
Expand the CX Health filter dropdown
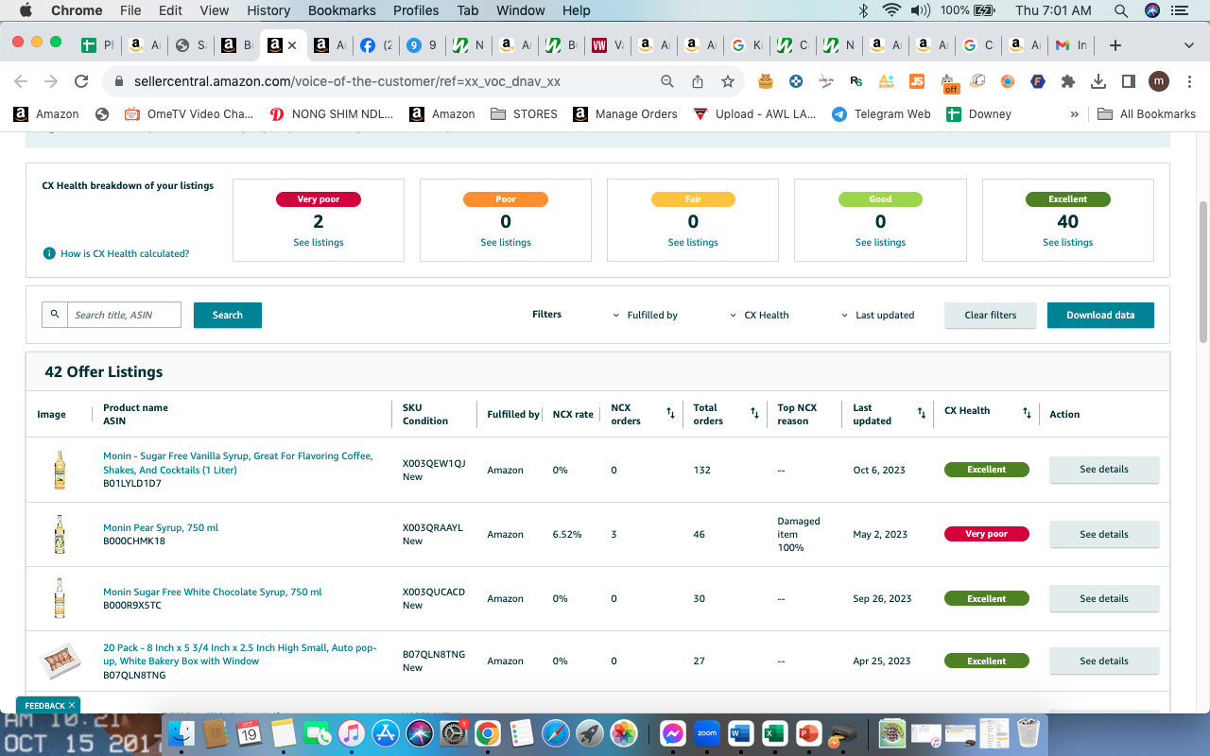pos(760,315)
